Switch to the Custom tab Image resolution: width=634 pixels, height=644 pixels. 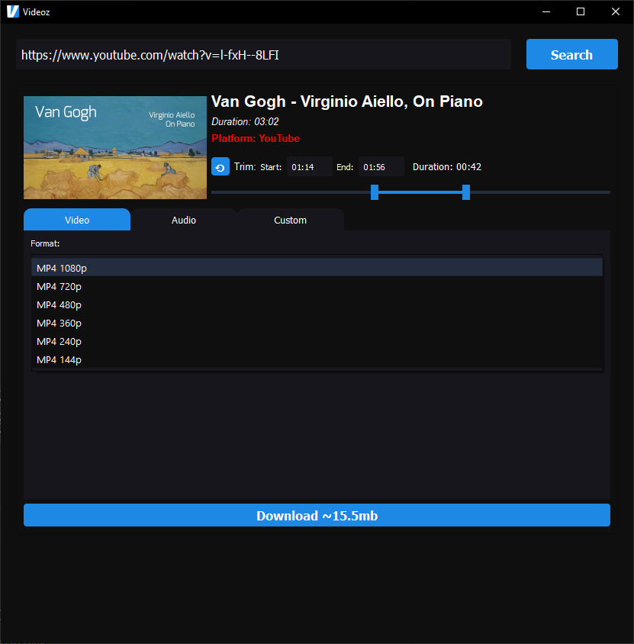pyautogui.click(x=291, y=220)
